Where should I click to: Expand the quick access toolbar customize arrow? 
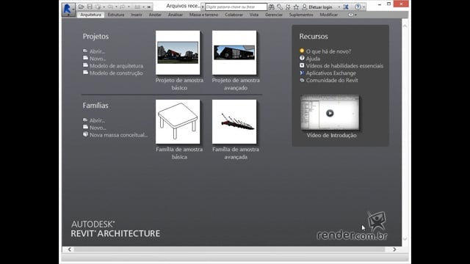click(x=149, y=7)
